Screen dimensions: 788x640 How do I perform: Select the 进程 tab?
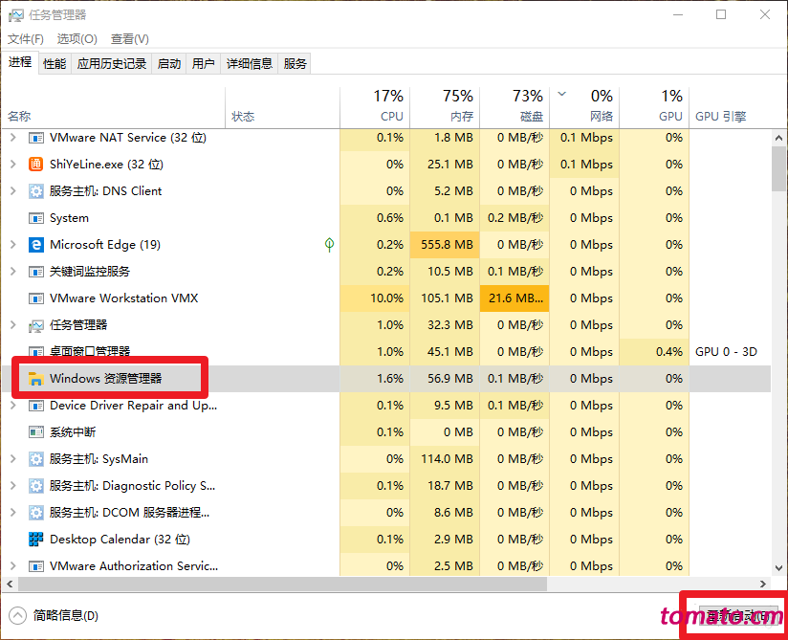click(x=20, y=62)
